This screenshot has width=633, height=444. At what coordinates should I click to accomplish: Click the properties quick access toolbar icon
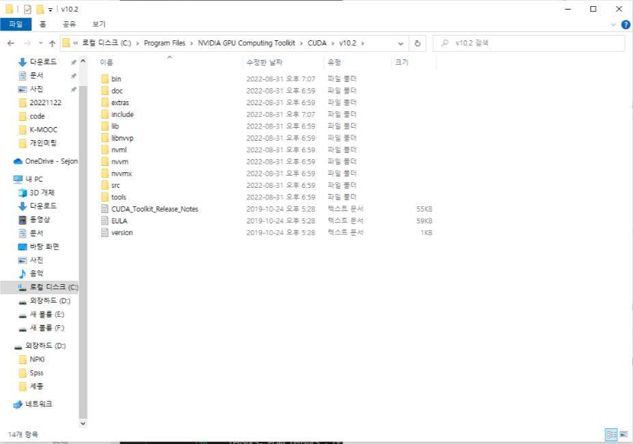click(x=27, y=9)
